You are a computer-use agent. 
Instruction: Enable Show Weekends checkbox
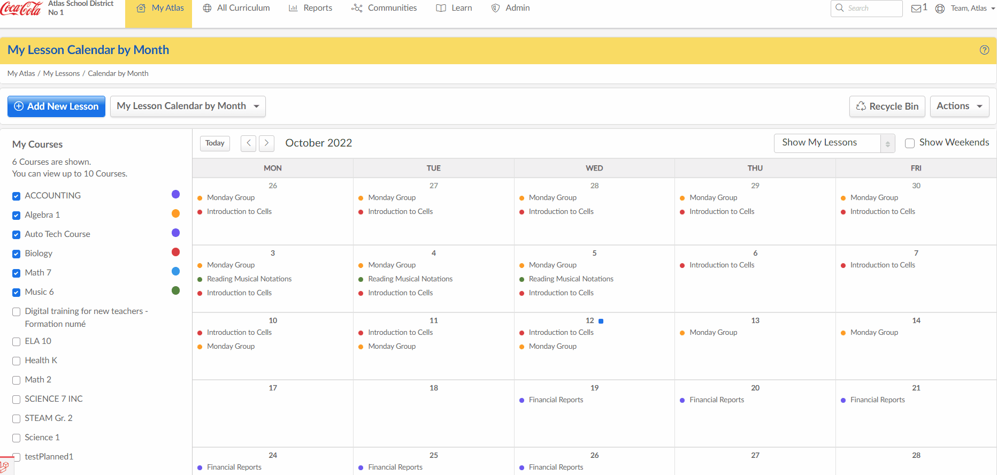909,143
